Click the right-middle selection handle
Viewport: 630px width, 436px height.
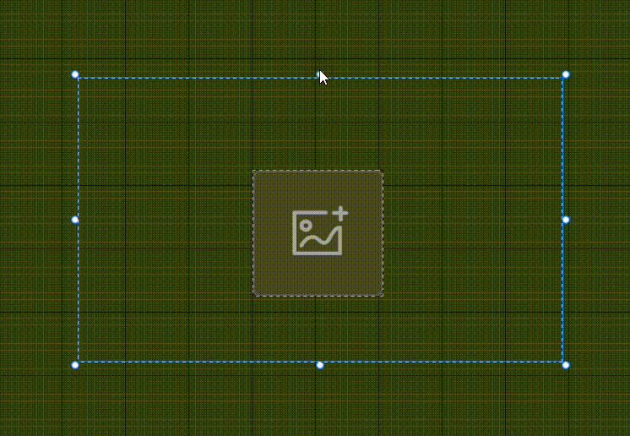pos(566,220)
